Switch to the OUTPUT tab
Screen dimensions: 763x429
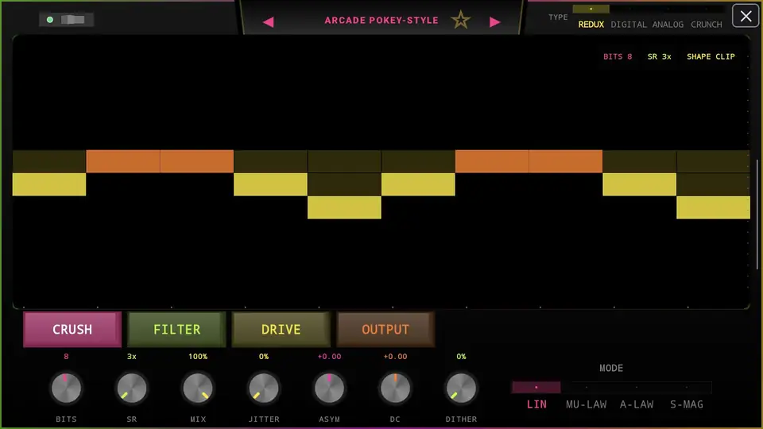385,329
